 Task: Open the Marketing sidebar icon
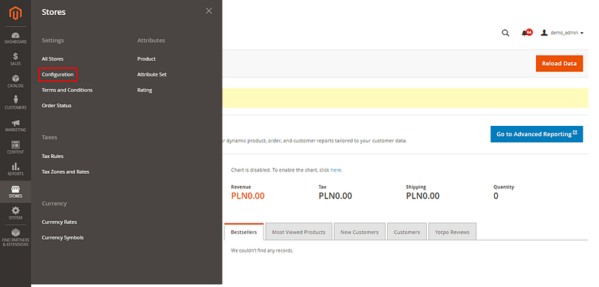tap(16, 125)
